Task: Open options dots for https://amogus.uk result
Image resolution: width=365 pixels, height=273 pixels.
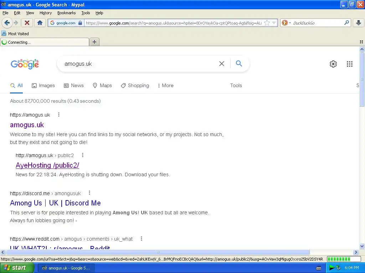Action: click(59, 114)
